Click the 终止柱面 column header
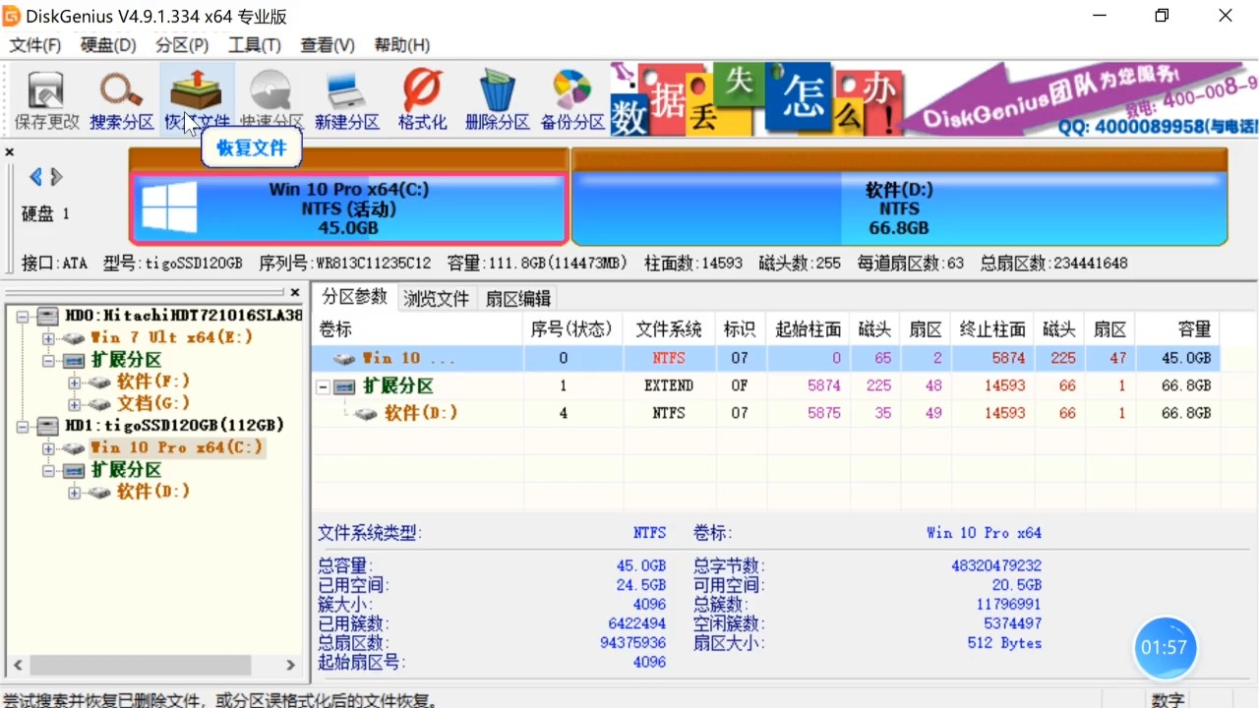1259x708 pixels. [993, 329]
